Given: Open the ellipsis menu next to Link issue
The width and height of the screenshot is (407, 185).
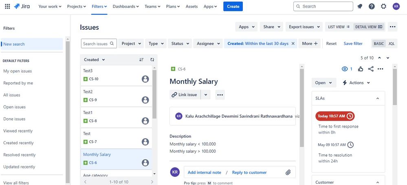Looking at the screenshot, I should click(220, 95).
